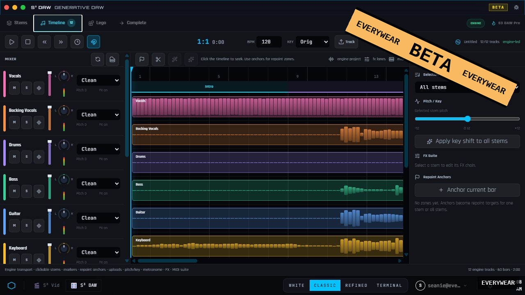Select the S³ DAW app tab
525x295 pixels.
pos(84,286)
